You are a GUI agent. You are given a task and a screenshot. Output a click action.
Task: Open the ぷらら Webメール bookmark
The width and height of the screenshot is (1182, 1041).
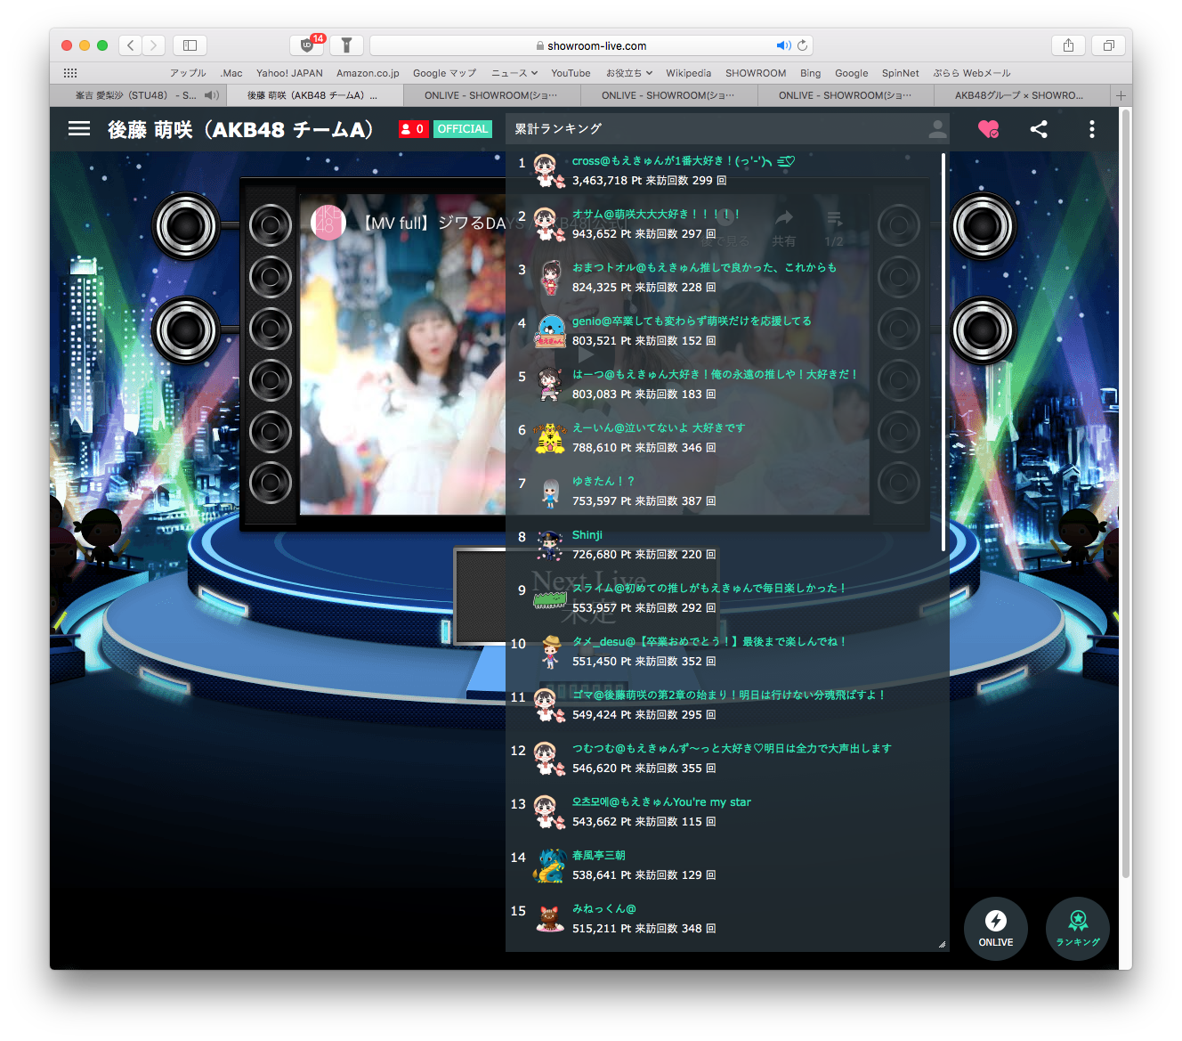[971, 73]
